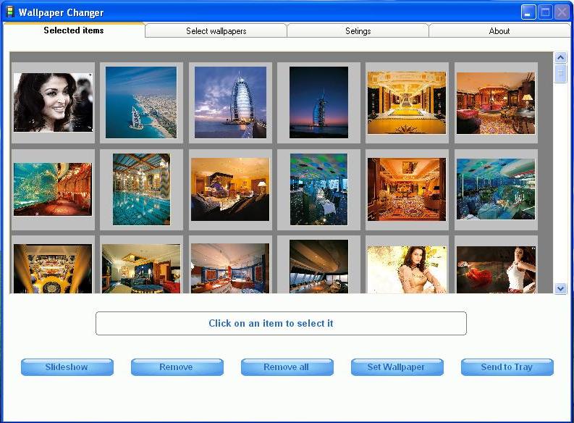
Task: Minimize app with Send to Tray
Action: pos(507,367)
